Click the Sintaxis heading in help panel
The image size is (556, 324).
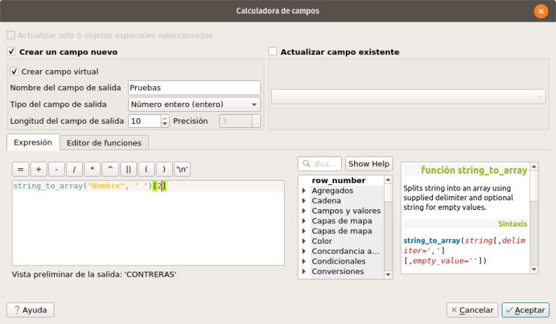point(512,224)
